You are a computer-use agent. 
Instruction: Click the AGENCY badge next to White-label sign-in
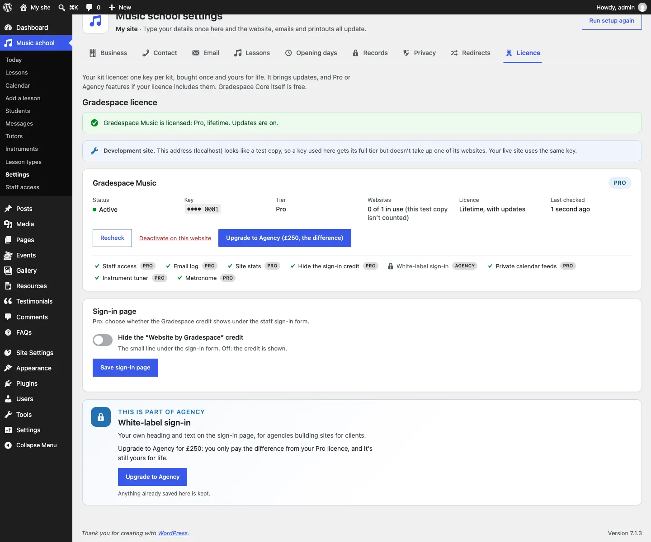465,266
